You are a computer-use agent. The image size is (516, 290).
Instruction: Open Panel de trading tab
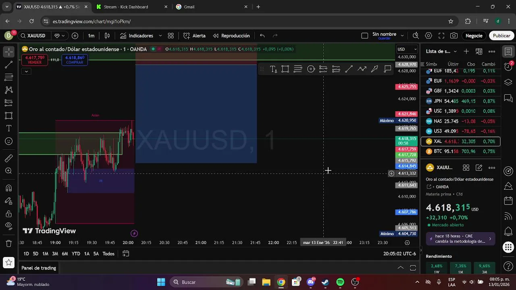click(x=39, y=268)
